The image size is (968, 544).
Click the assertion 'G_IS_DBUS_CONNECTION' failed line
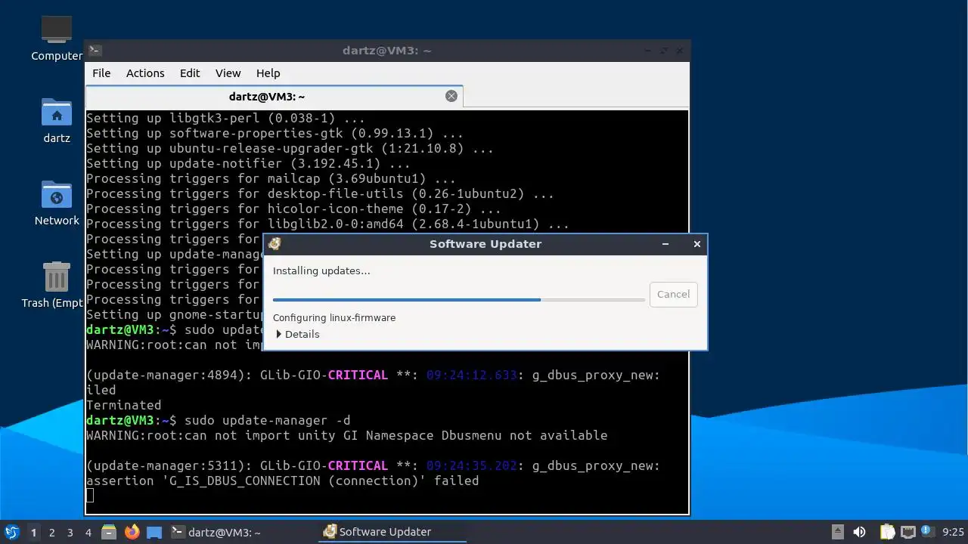tap(282, 481)
